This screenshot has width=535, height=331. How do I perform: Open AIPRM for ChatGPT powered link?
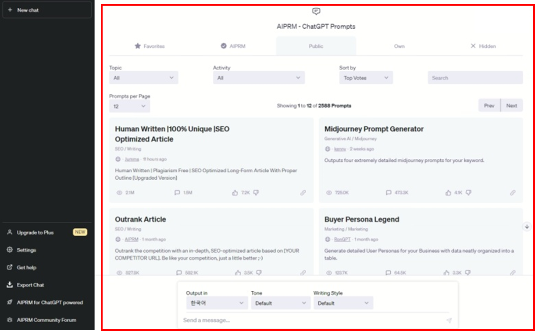pyautogui.click(x=47, y=303)
